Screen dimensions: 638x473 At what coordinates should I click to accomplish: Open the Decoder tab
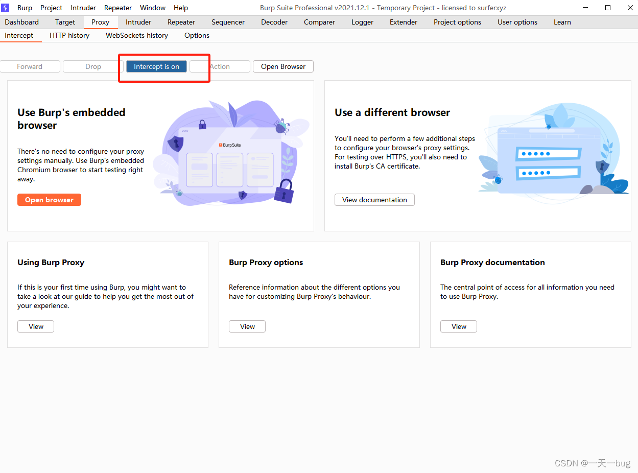click(x=274, y=22)
